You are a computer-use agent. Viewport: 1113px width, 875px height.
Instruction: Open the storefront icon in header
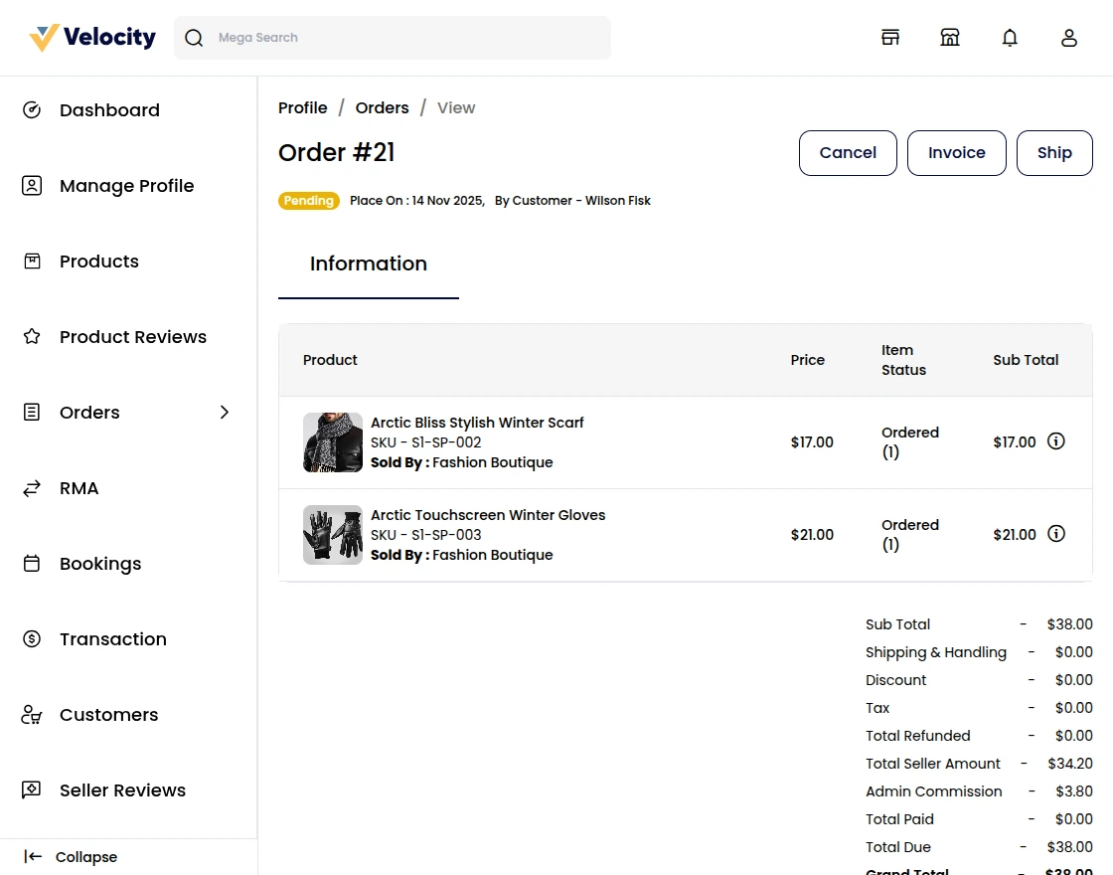click(x=890, y=38)
